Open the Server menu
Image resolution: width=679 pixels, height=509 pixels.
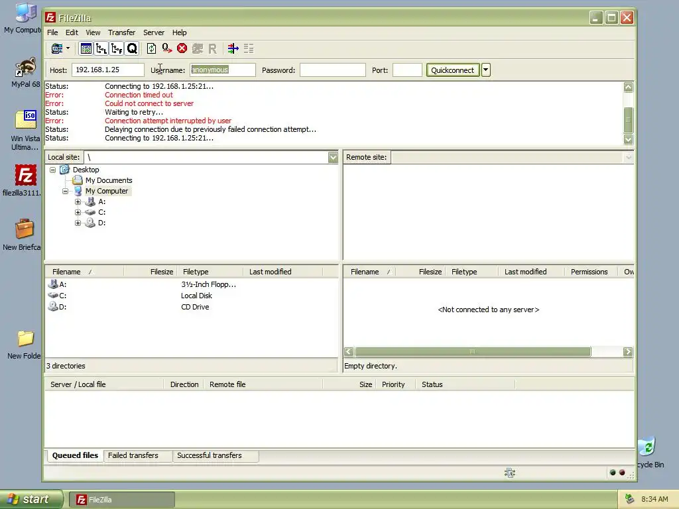154,32
